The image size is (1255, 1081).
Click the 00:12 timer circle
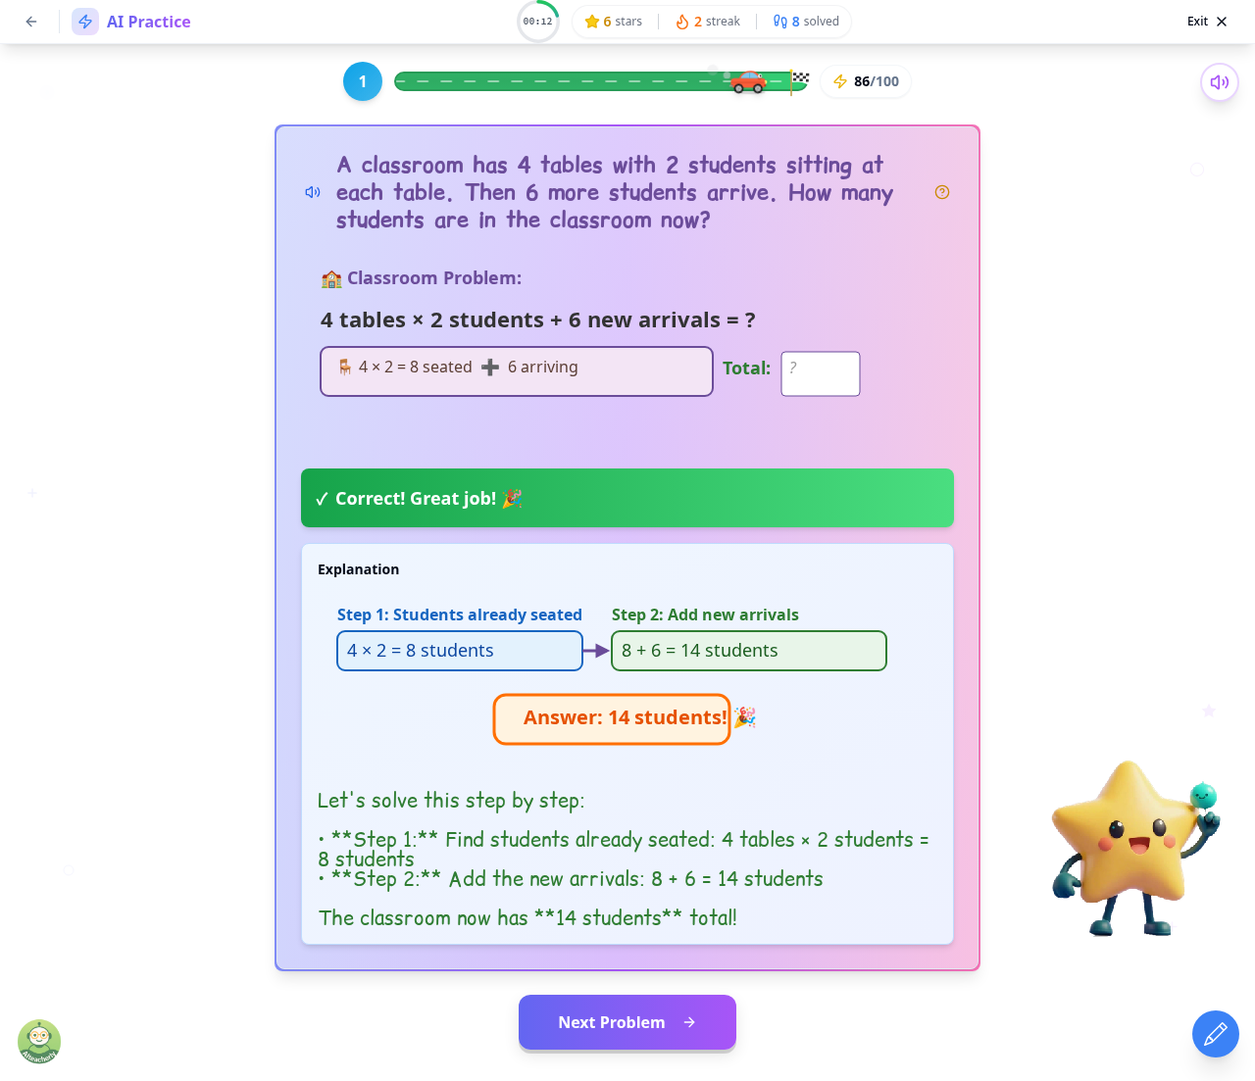pyautogui.click(x=537, y=22)
